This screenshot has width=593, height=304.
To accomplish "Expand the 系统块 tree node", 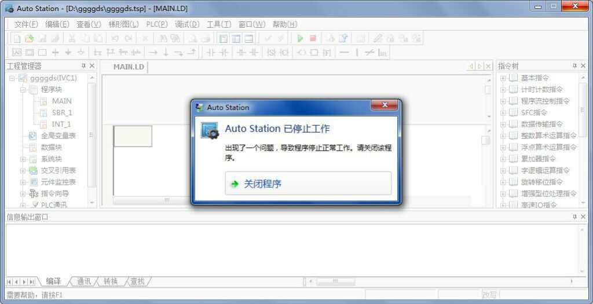I will pyautogui.click(x=23, y=159).
